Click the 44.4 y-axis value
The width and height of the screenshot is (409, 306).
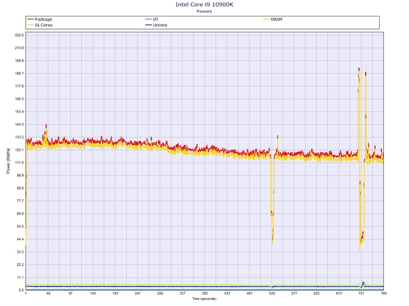pyautogui.click(x=20, y=240)
